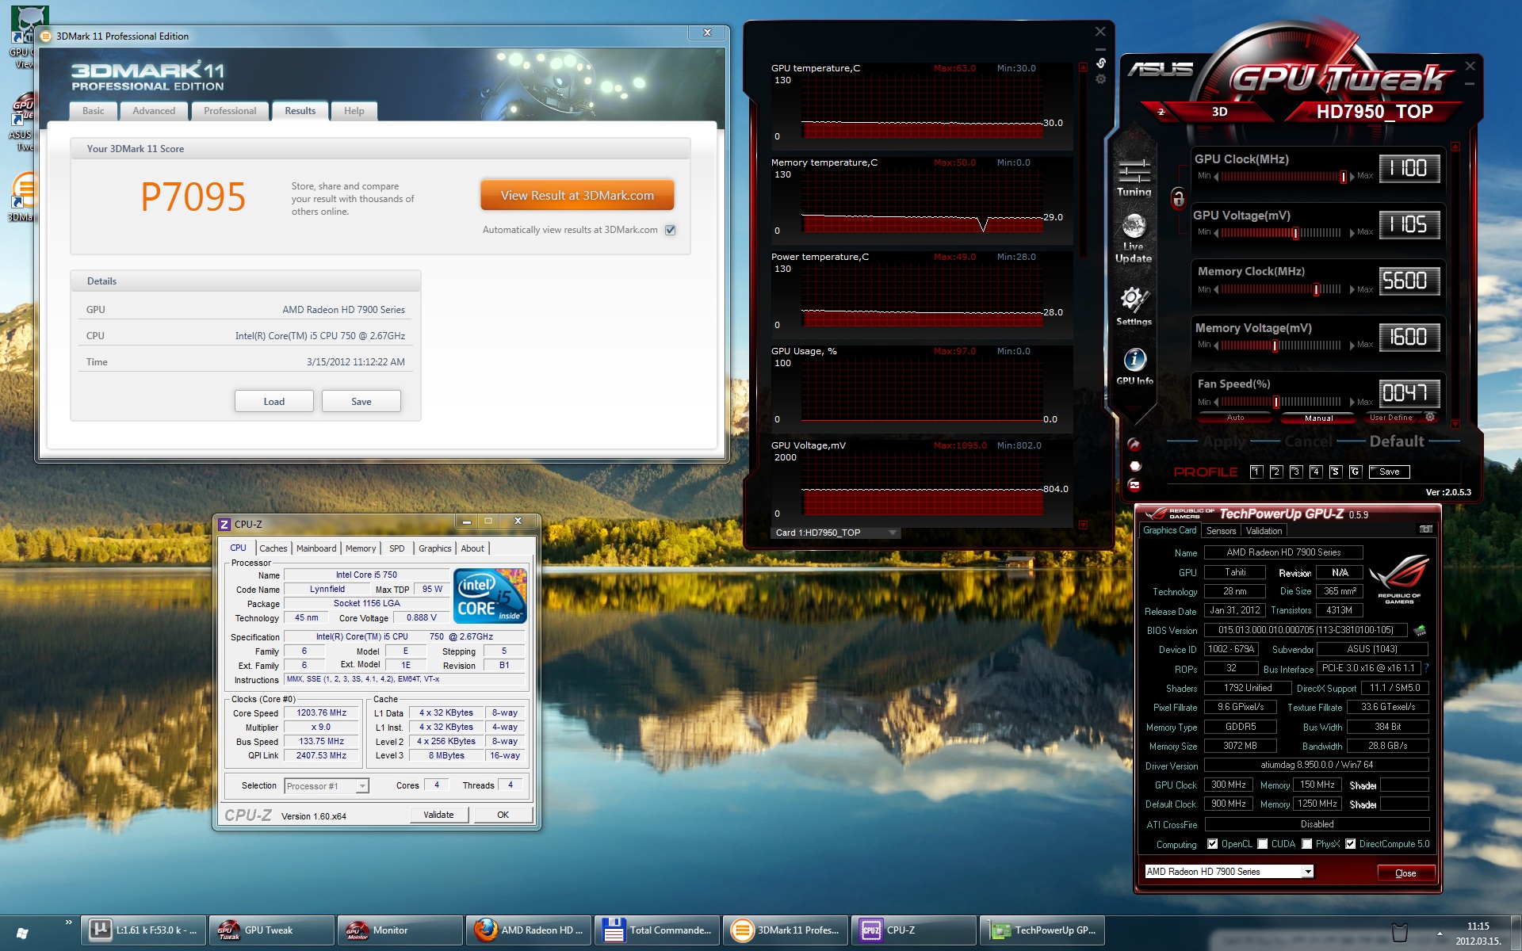The width and height of the screenshot is (1522, 951).
Task: Toggle the clock/voltage link lock icon
Action: click(x=1178, y=198)
